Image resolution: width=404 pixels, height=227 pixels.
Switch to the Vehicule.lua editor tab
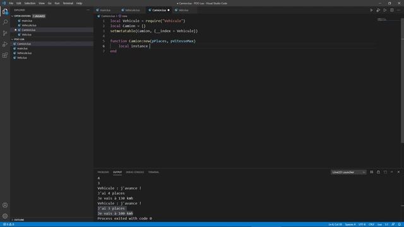click(x=132, y=10)
